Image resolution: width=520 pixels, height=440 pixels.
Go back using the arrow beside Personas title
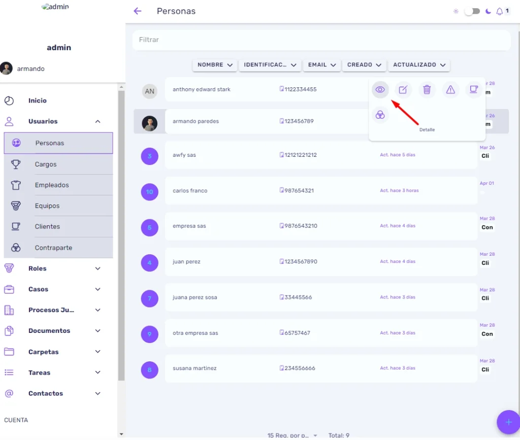pos(137,11)
